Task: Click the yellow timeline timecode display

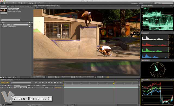Action: pos(5,82)
